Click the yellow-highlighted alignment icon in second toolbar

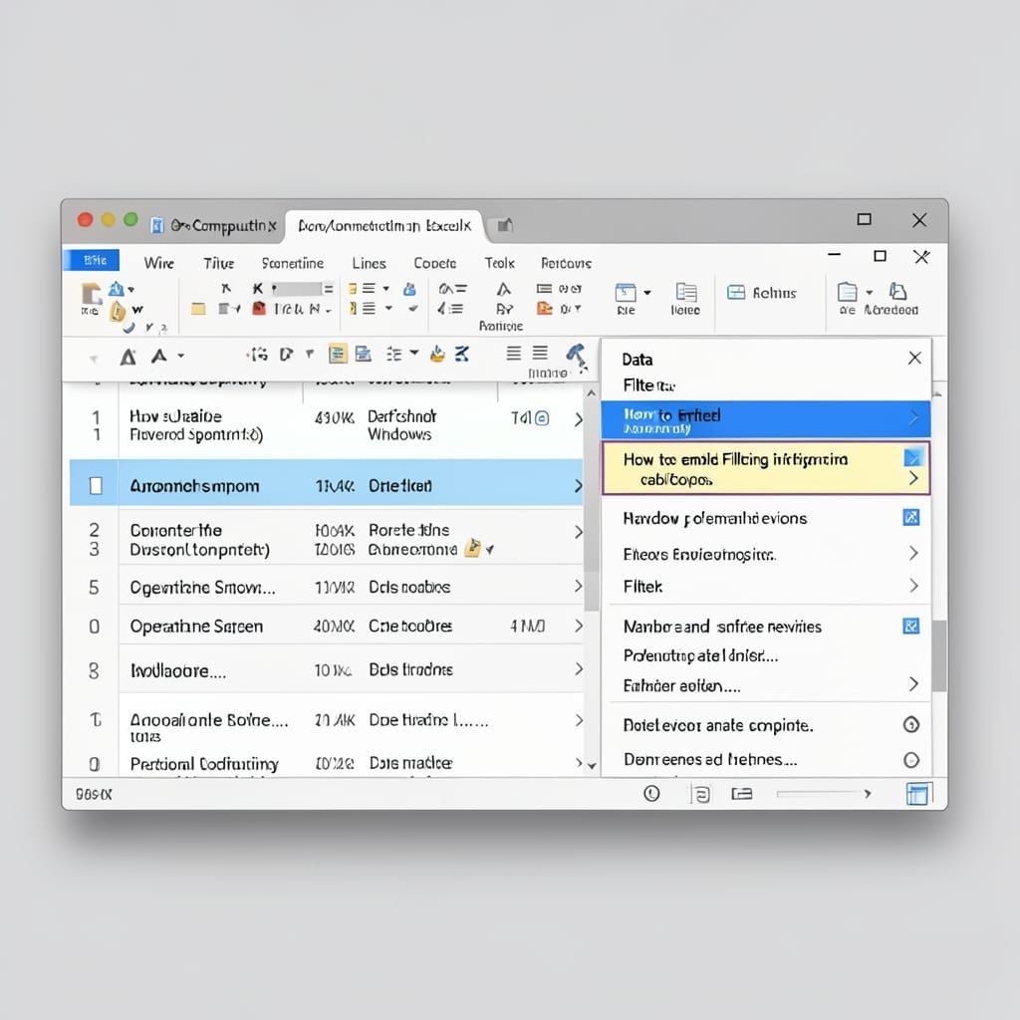tap(337, 354)
